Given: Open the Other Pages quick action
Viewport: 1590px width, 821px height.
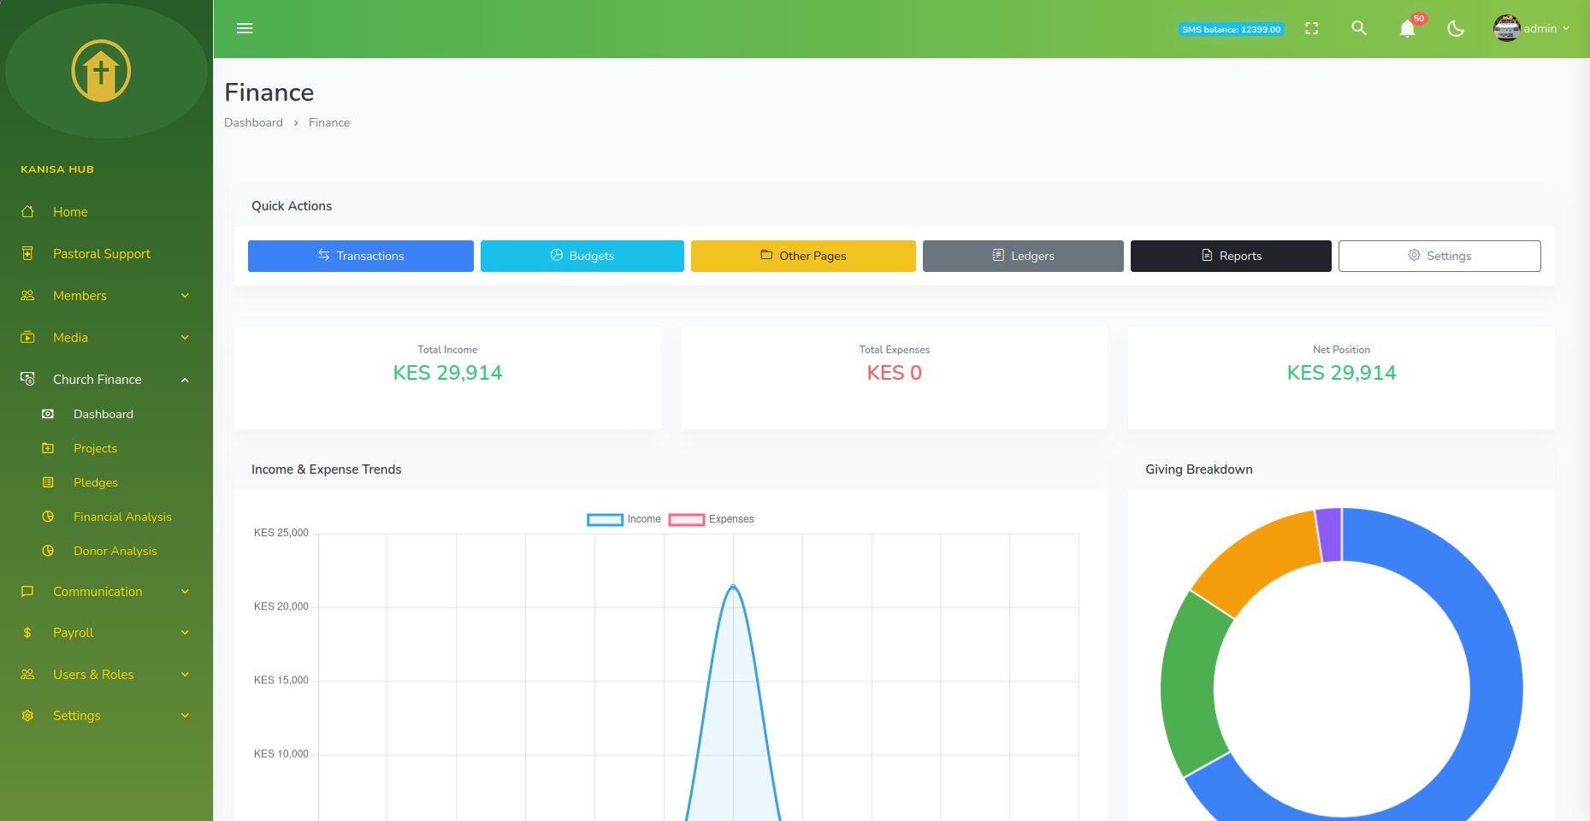Looking at the screenshot, I should (x=803, y=256).
